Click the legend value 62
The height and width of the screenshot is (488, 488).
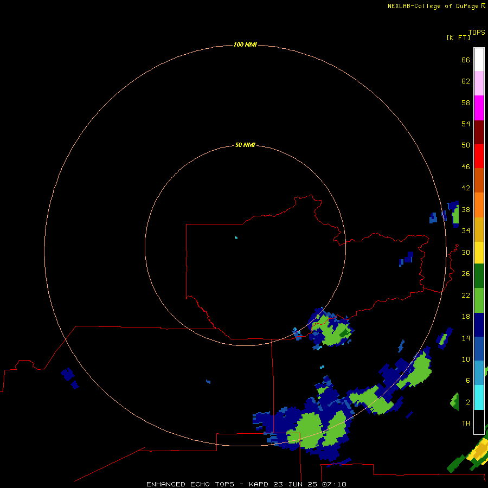466,81
